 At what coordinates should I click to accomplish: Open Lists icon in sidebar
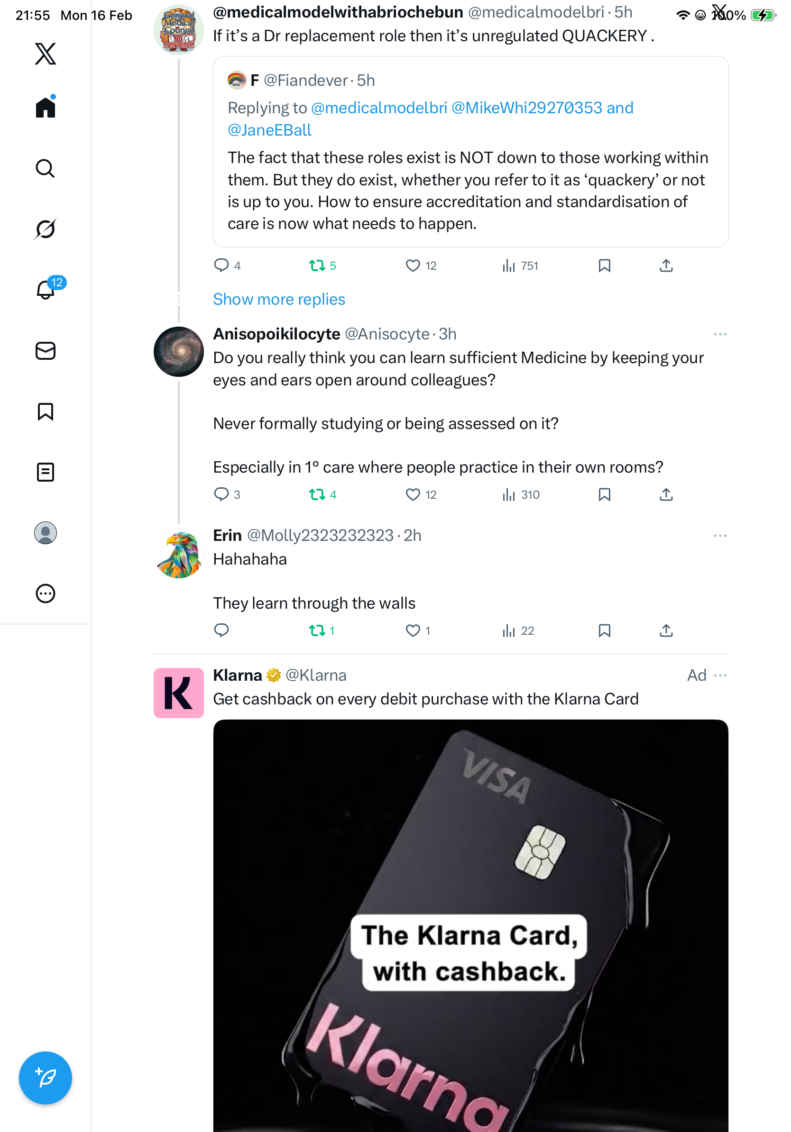[x=46, y=472]
